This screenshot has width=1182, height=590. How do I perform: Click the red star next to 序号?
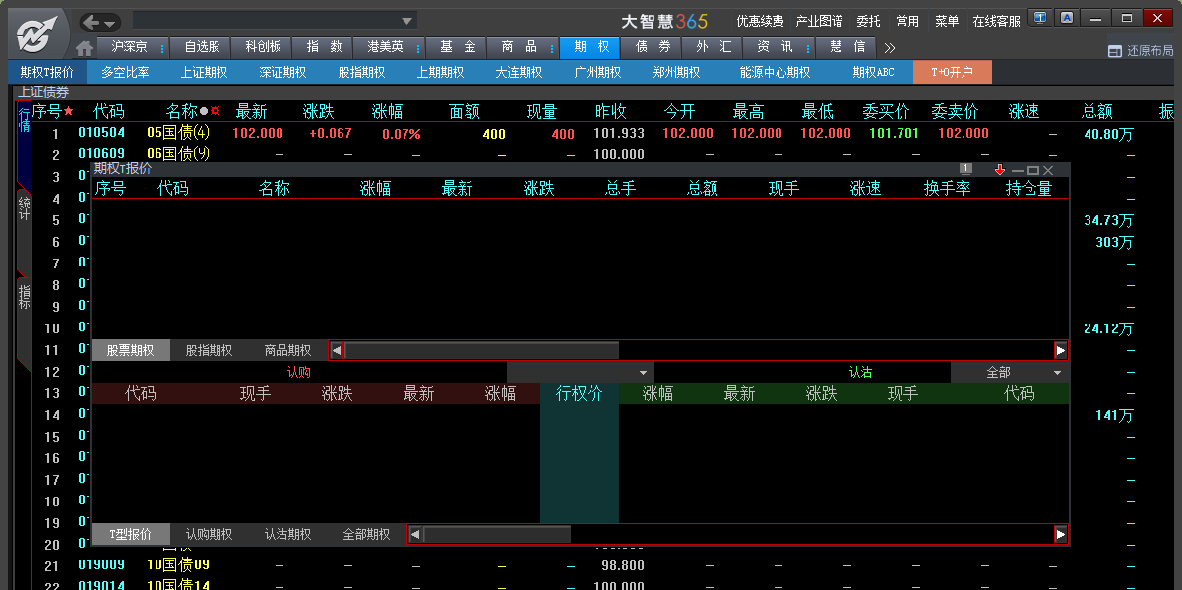tap(69, 111)
